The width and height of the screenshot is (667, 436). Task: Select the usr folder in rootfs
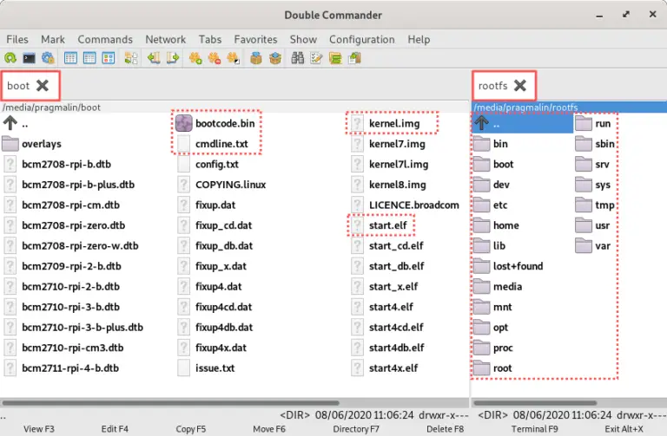(603, 225)
